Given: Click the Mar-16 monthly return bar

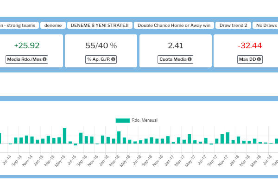Looking at the screenshot, I should pos(119,137).
